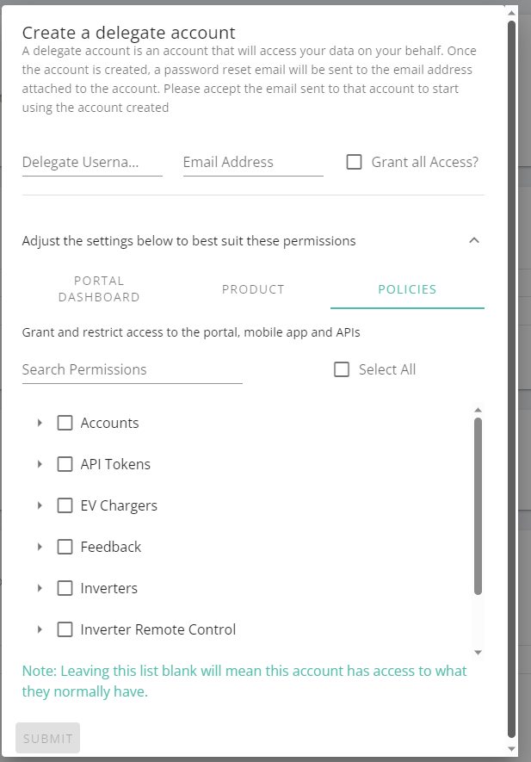Viewport: 531px width, 762px height.
Task: Expand the API Tokens tree arrow
Action: (40, 464)
